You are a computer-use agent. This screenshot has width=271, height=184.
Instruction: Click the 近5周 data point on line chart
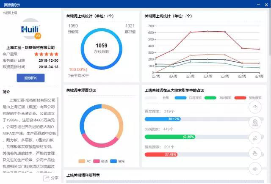click(x=190, y=32)
